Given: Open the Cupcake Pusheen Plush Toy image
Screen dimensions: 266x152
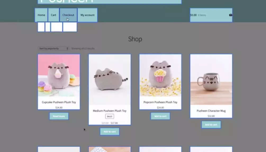Looking at the screenshot, I should point(59,75).
